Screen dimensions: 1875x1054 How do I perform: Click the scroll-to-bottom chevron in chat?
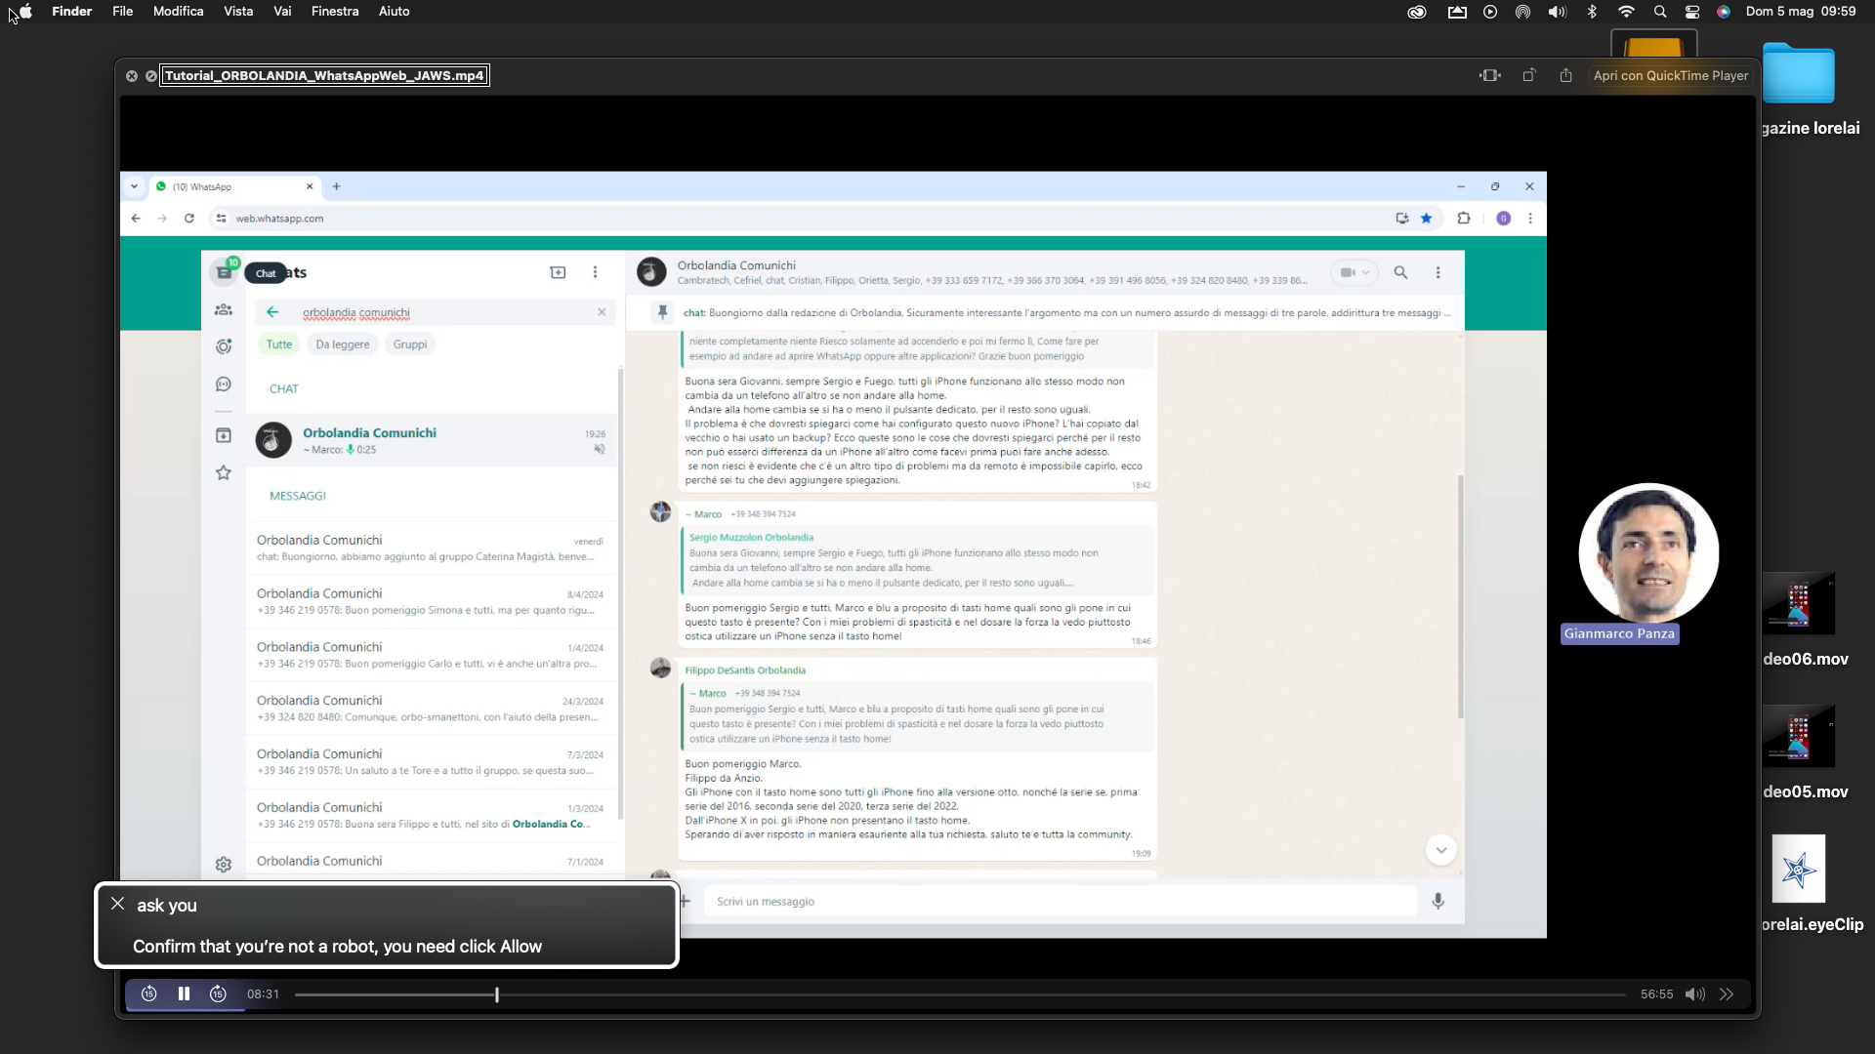click(1440, 850)
